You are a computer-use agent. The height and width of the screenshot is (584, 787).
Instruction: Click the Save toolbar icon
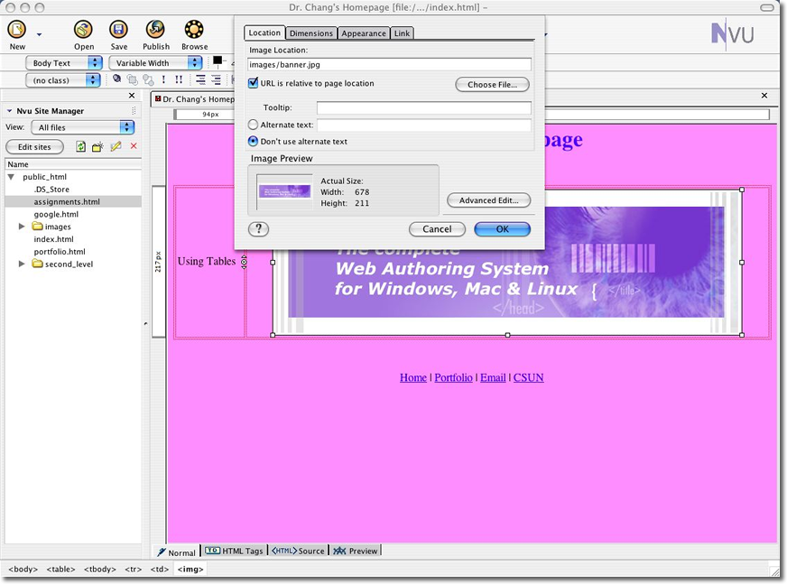coord(118,30)
